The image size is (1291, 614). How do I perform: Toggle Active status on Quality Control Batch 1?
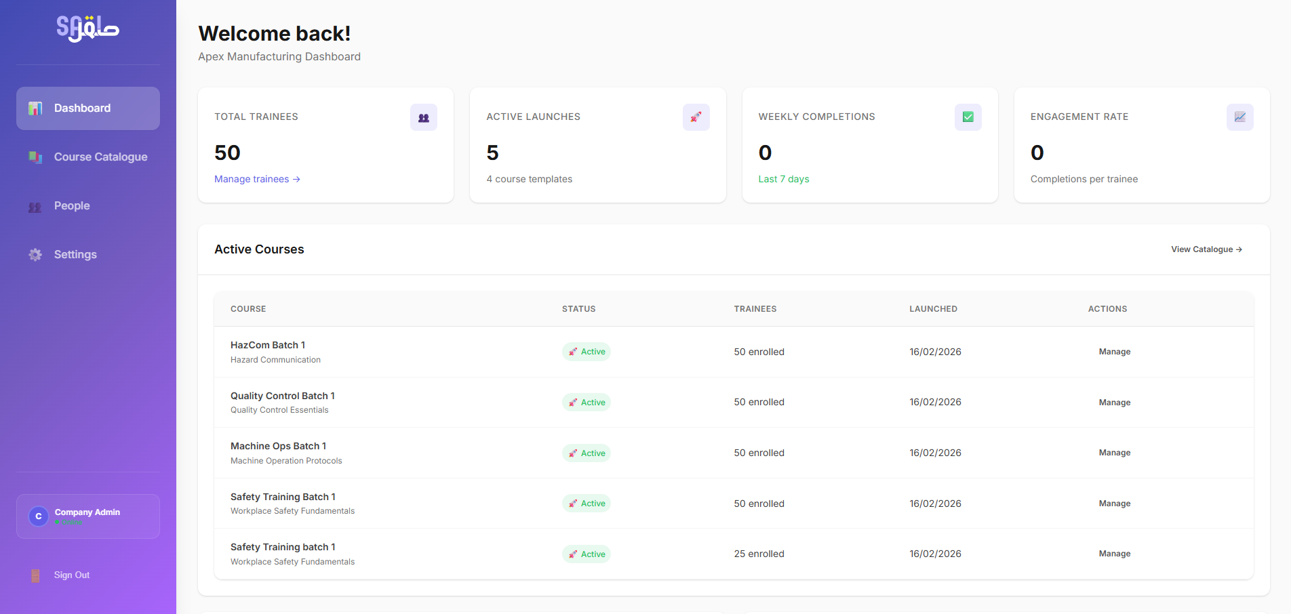tap(586, 402)
